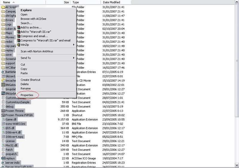Click date 02/10/2007 20:04
The image size is (239, 168).
[114, 29]
